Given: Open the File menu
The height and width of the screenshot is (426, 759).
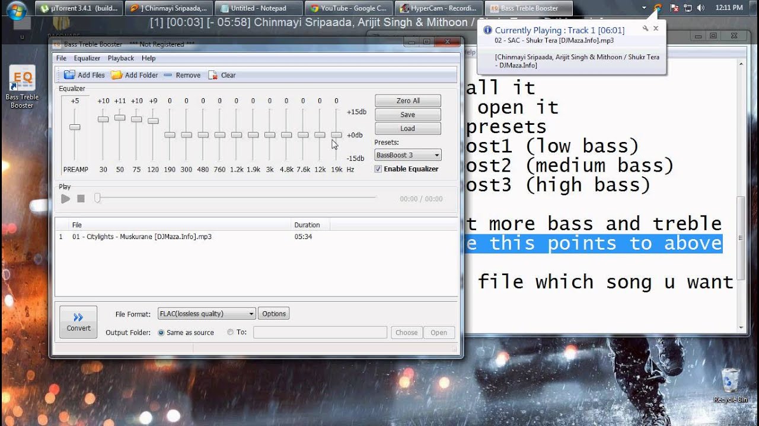Looking at the screenshot, I should 61,58.
